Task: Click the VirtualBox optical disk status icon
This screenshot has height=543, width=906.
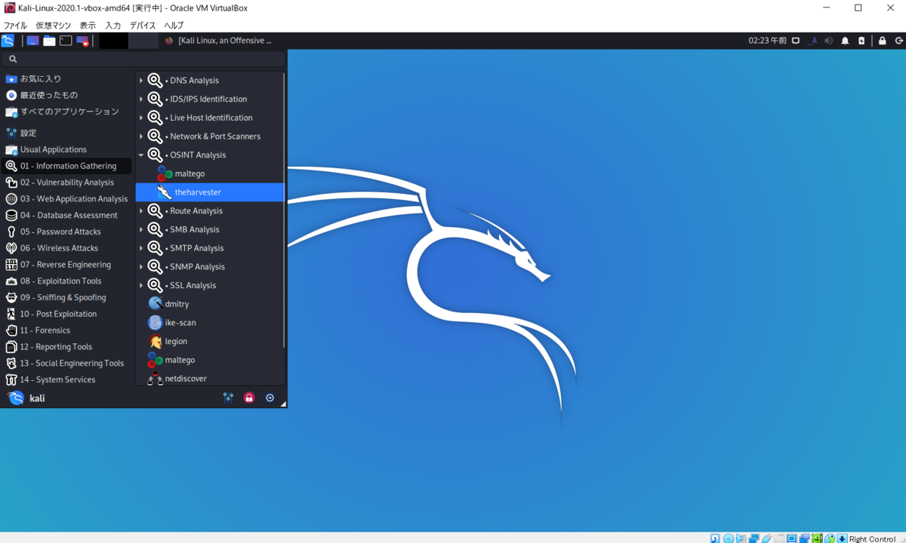Action: [728, 538]
